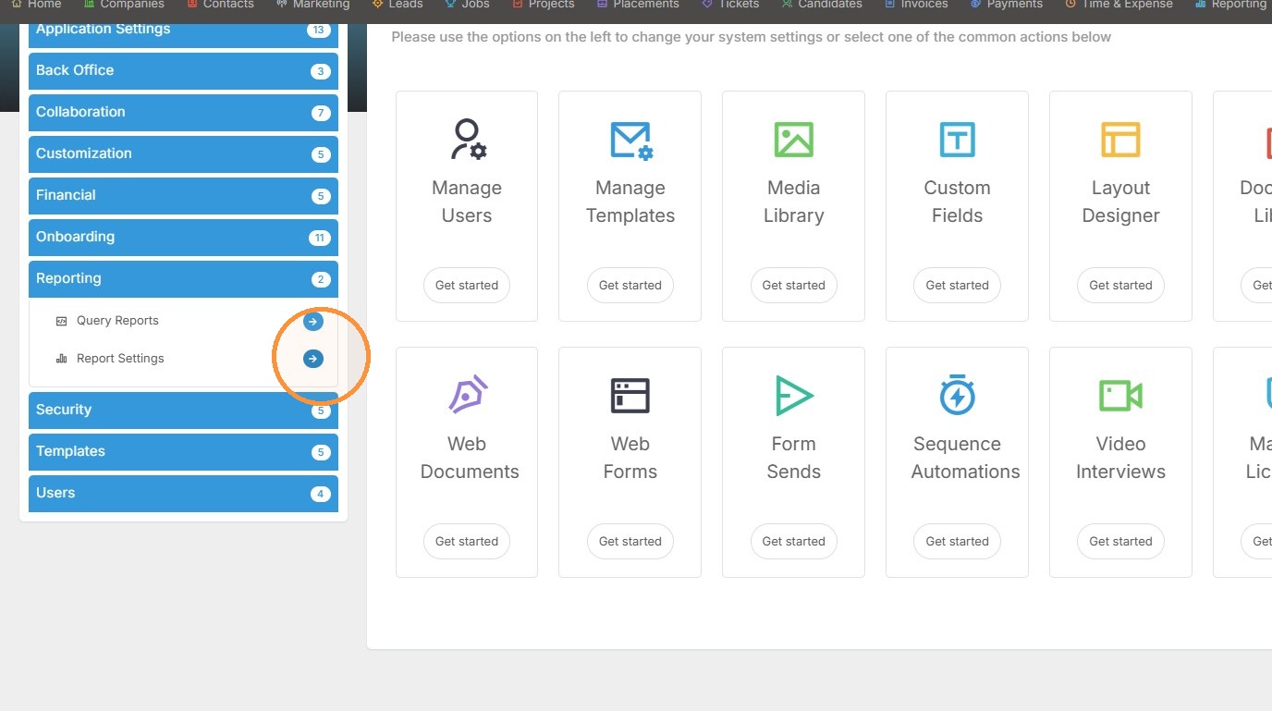Click the Video Interviews camera icon
Image resolution: width=1272 pixels, height=711 pixels.
pos(1120,396)
